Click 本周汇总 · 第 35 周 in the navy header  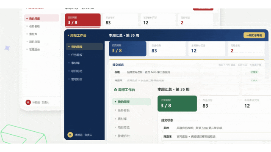click(x=124, y=35)
